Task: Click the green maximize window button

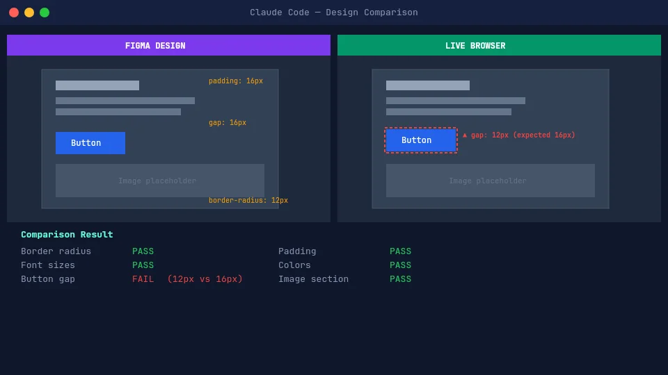Action: pos(45,12)
